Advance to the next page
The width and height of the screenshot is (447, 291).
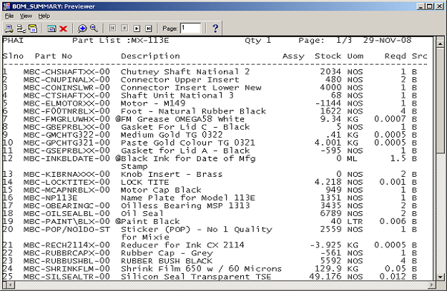[137, 28]
